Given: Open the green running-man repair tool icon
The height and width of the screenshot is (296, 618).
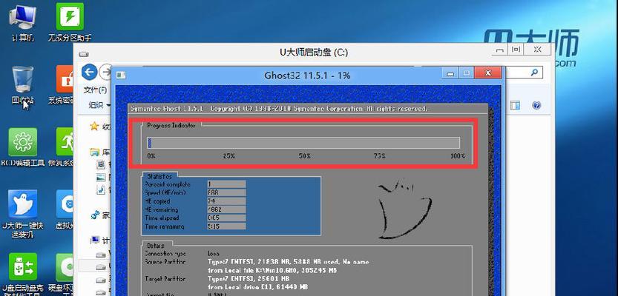Looking at the screenshot, I should pos(63,147).
